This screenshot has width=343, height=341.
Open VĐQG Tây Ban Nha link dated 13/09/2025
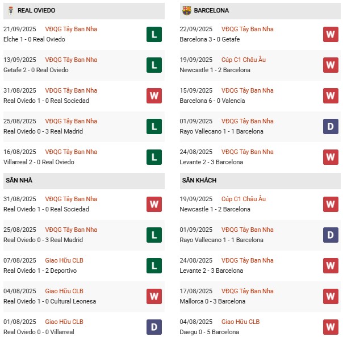(x=71, y=60)
